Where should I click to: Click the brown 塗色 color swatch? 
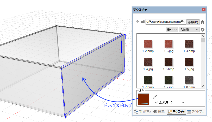coord(144,99)
